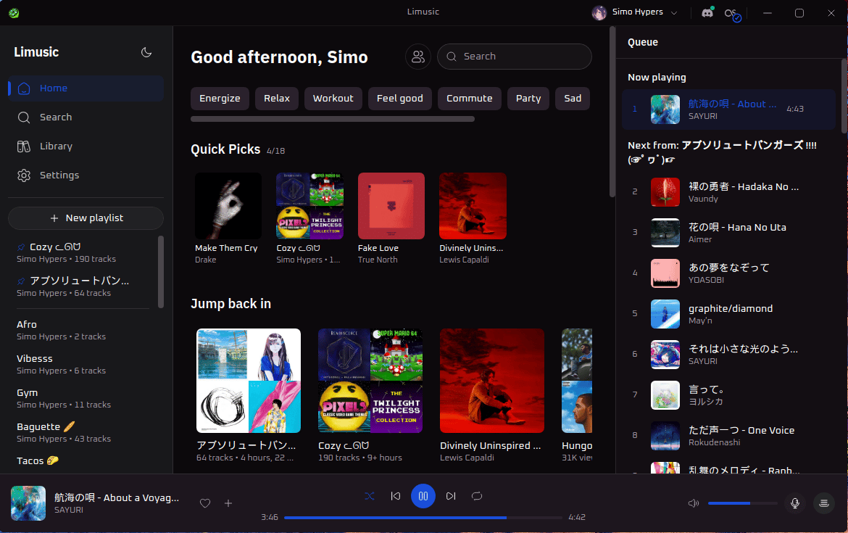Click SAYURI artist name in player bar
The width and height of the screenshot is (848, 533).
coord(69,510)
